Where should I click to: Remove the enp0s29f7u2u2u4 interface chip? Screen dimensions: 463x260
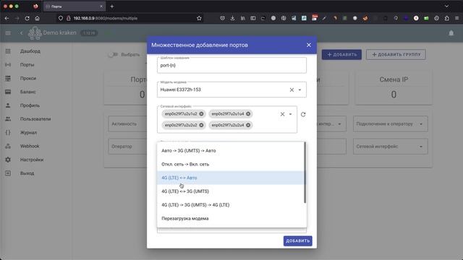[248, 125]
